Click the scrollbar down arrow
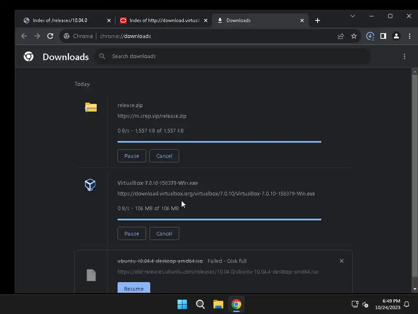Viewport: 418px width, 314px height. point(415,289)
